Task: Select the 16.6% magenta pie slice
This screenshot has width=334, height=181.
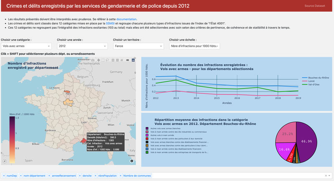Action: [x=284, y=150]
